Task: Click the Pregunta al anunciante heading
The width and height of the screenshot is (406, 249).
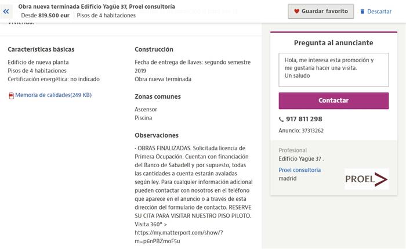Action: (333, 43)
